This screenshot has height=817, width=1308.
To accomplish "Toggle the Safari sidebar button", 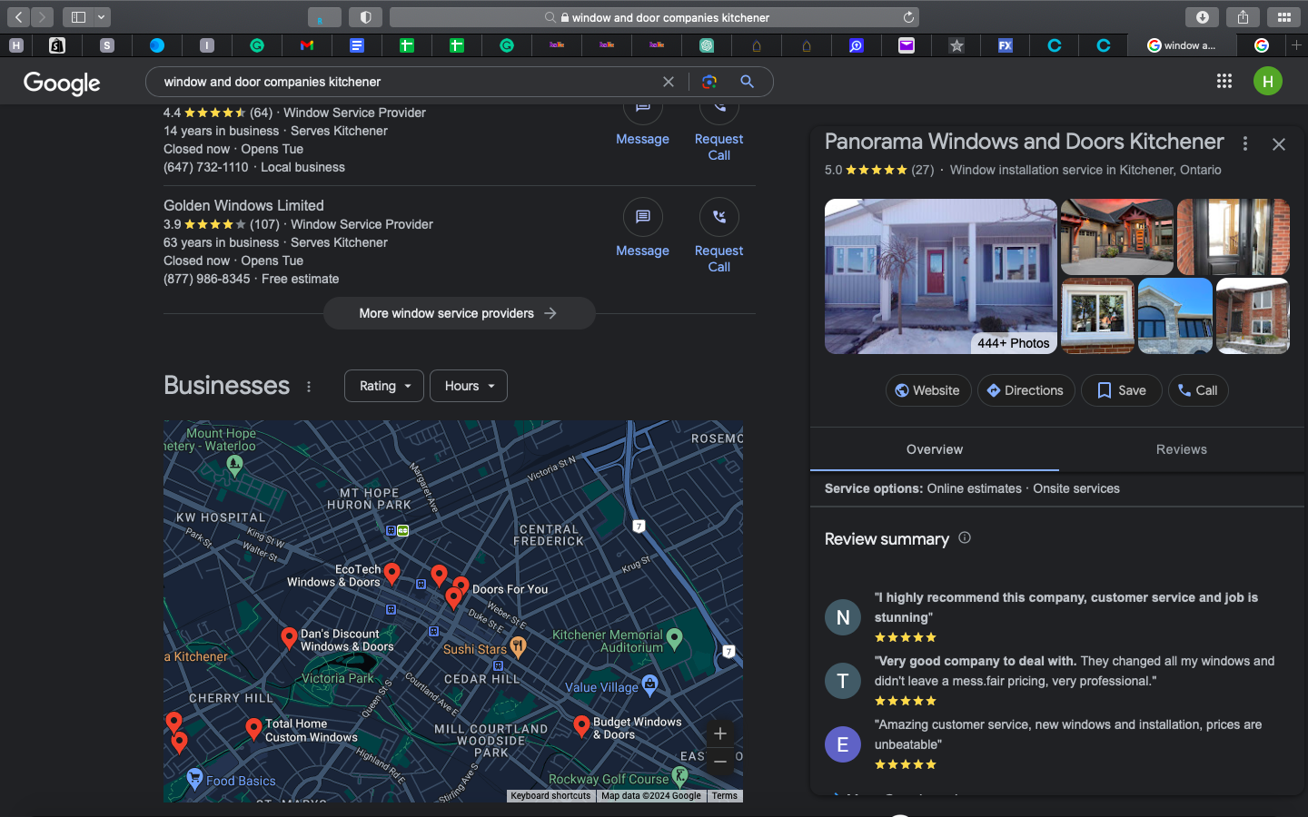I will pos(78,17).
